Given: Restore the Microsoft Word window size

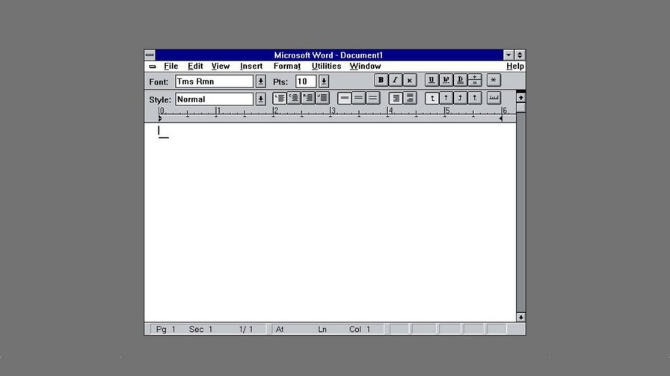Looking at the screenshot, I should point(520,55).
